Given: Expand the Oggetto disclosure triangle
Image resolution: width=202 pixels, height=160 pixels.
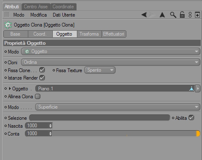Looking at the screenshot, I should coord(10,89).
